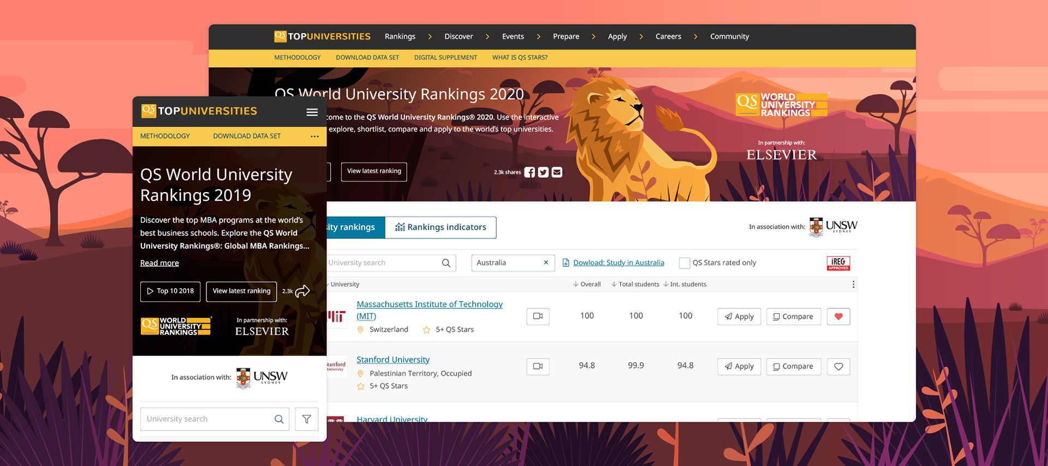1048x466 pixels.
Task: Open the Events menu
Action: [x=513, y=37]
